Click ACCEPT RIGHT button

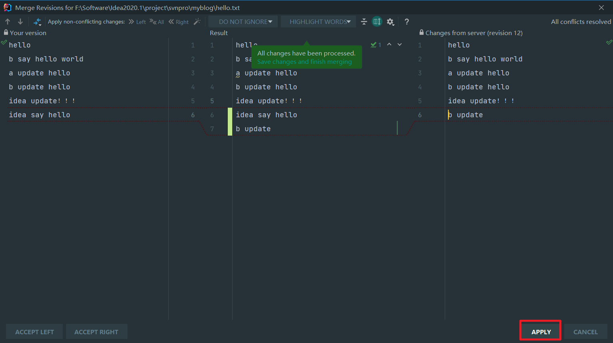tap(96, 332)
